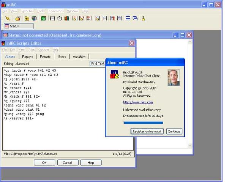Click the Find Text button
The width and height of the screenshot is (243, 182).
click(x=98, y=63)
